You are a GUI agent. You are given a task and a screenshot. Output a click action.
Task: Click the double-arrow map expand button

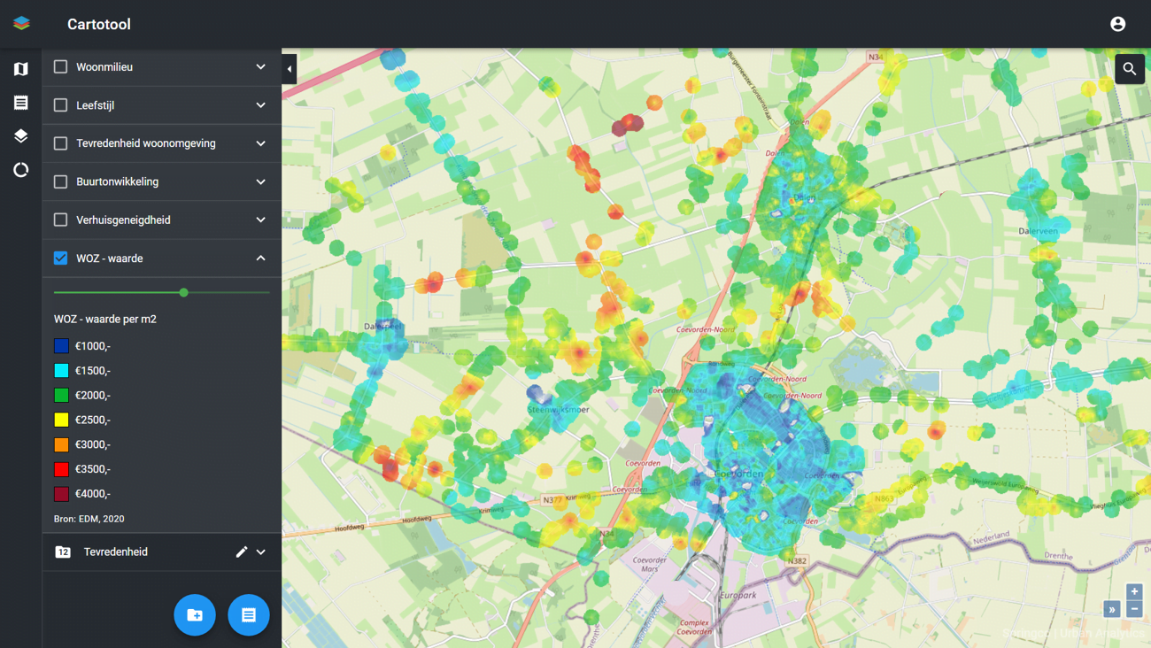click(1112, 609)
